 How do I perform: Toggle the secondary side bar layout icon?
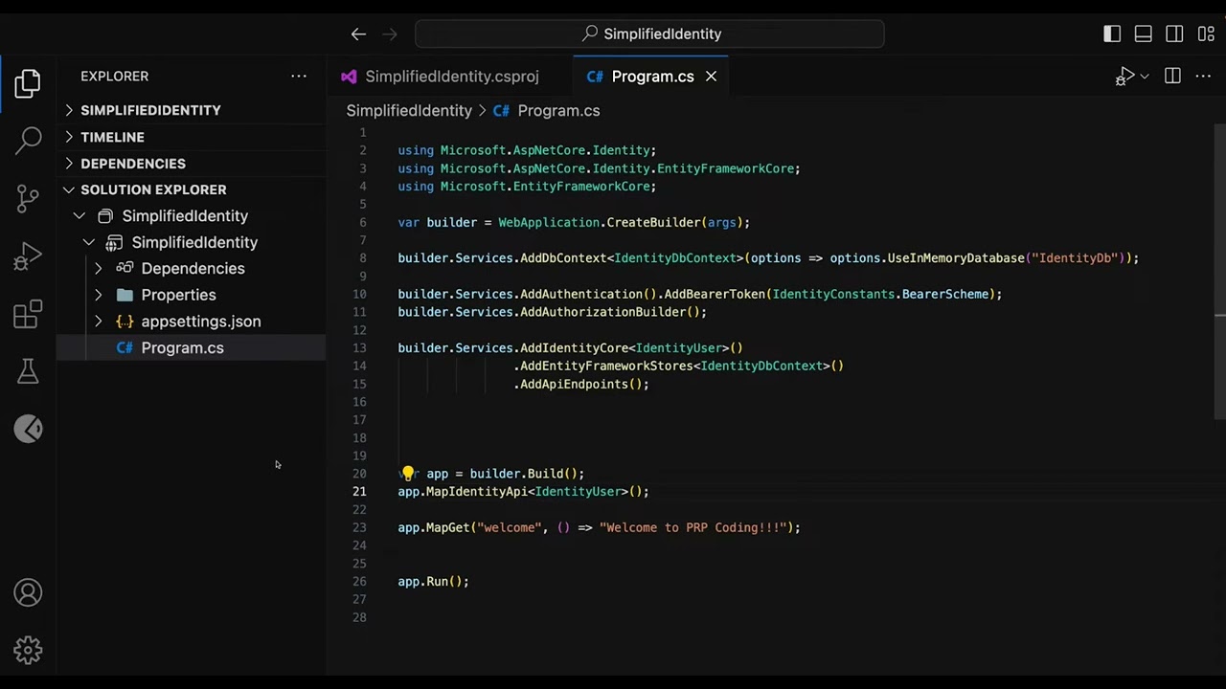1174,33
